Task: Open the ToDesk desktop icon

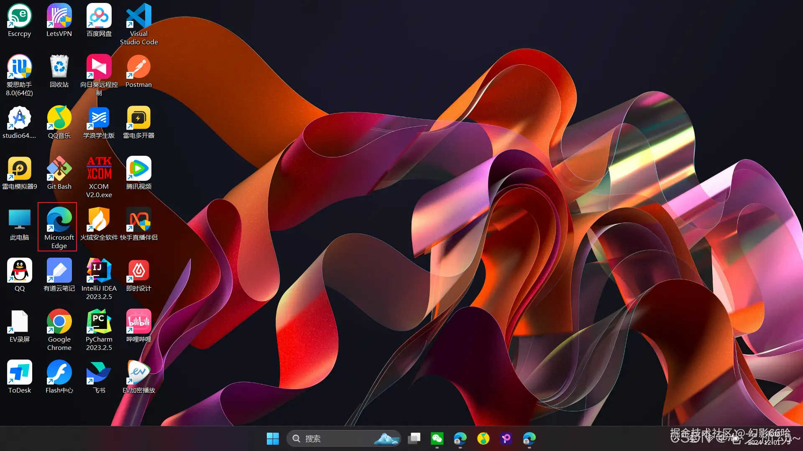Action: coord(19,373)
